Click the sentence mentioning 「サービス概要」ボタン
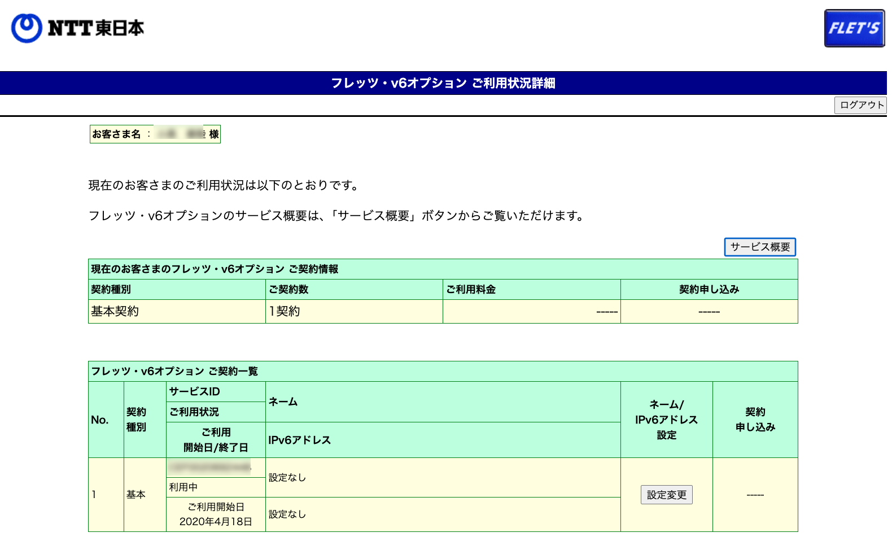 [338, 216]
